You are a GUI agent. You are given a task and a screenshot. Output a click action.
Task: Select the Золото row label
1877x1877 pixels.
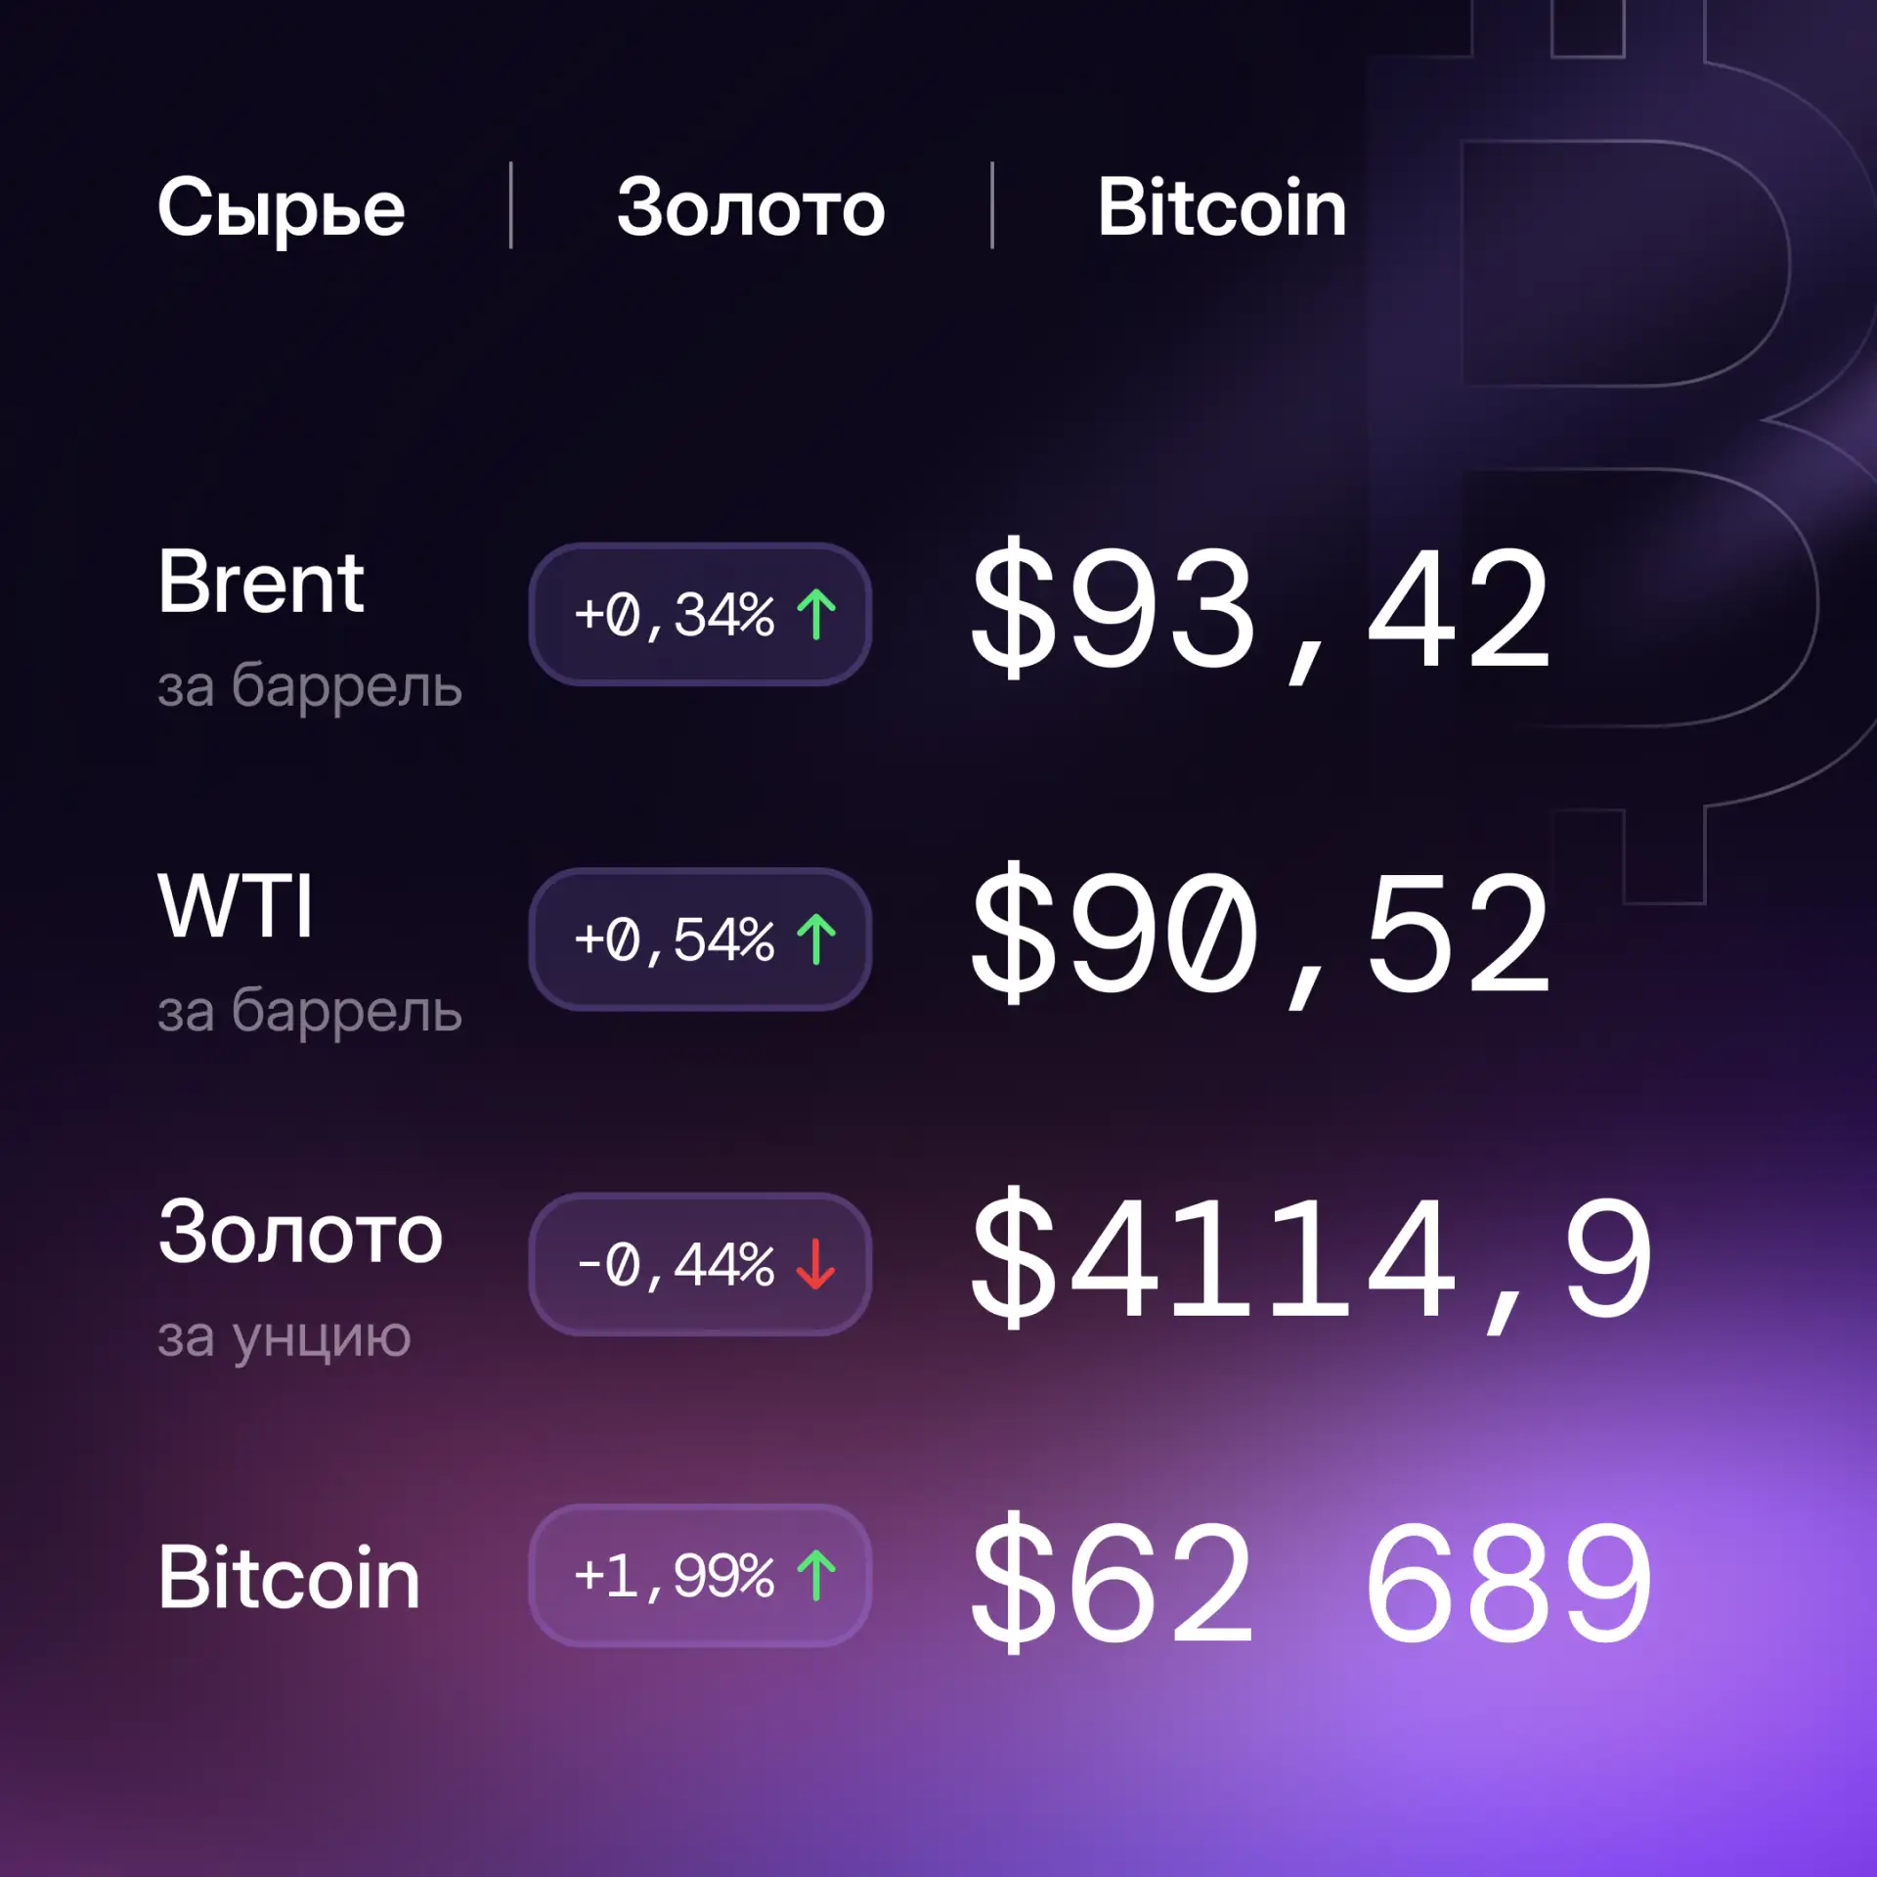click(301, 1233)
